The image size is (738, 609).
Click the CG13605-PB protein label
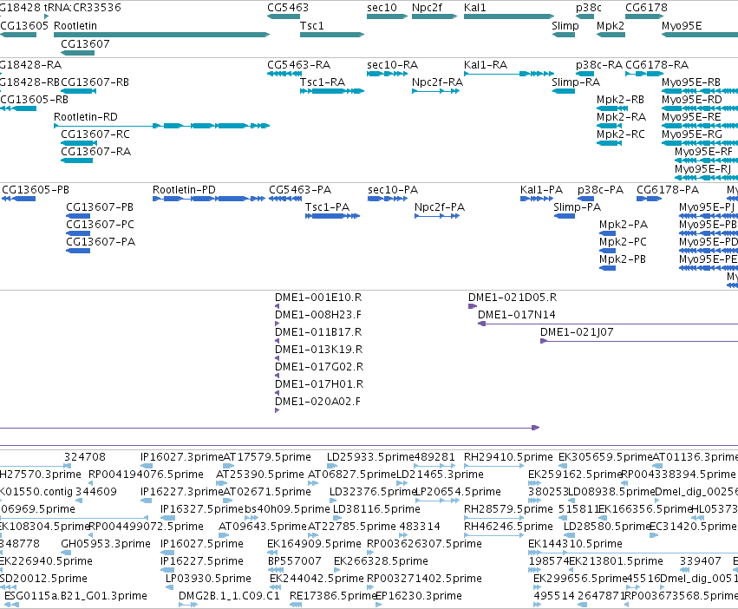36,190
